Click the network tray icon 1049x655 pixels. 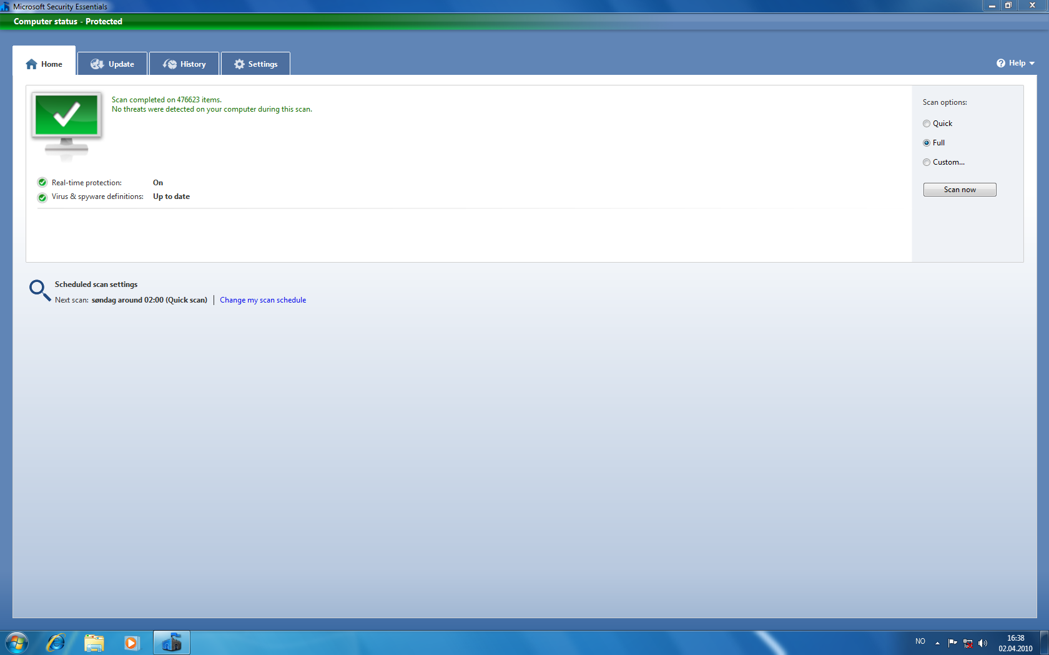[968, 643]
